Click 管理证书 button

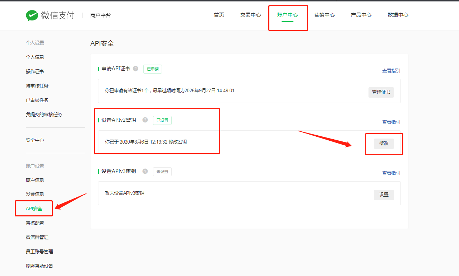tap(381, 92)
